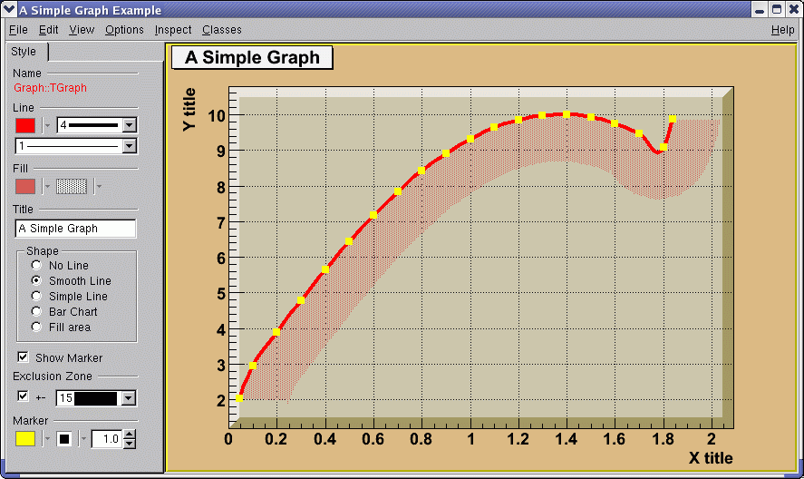The image size is (804, 479).
Task: Choose Bar Chart shape option
Action: click(x=36, y=311)
